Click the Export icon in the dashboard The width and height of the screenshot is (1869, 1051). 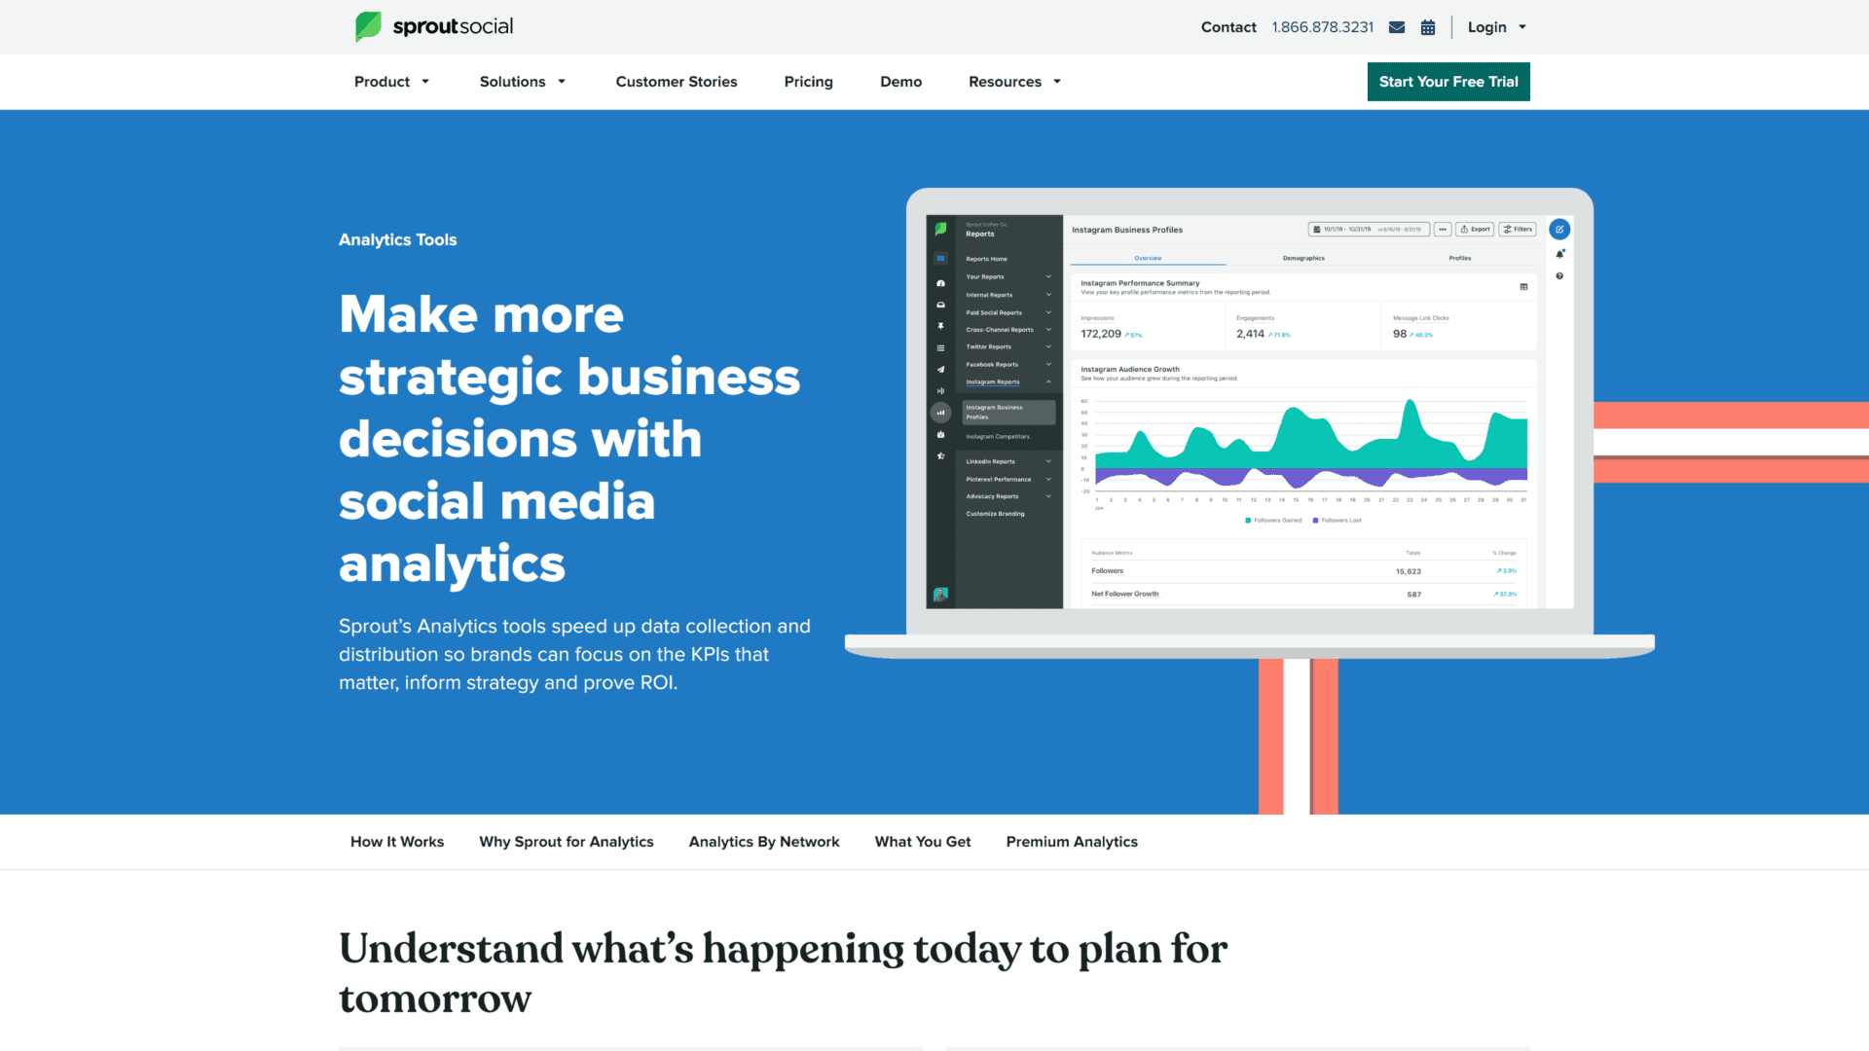(x=1474, y=230)
